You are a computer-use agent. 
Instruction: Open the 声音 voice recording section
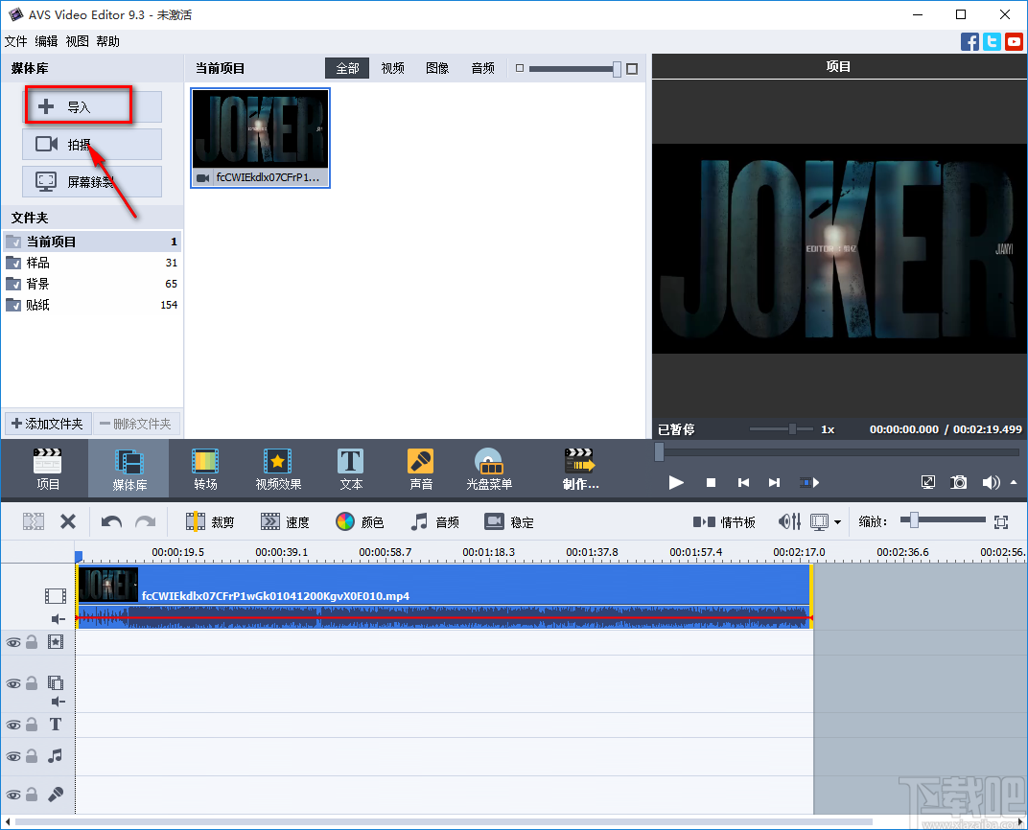point(420,469)
